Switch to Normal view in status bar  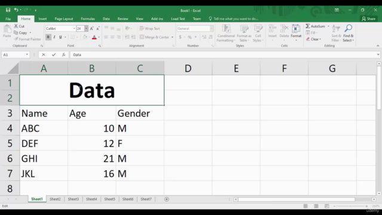(x=306, y=206)
